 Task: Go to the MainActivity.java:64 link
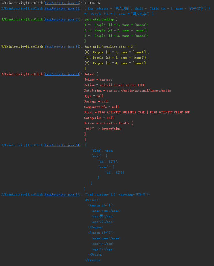tap(62, 145)
